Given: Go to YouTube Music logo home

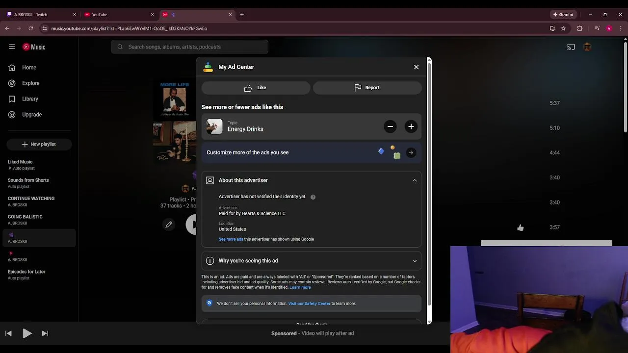Looking at the screenshot, I should 34,47.
